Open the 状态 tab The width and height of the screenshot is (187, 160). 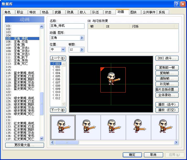[109, 12]
